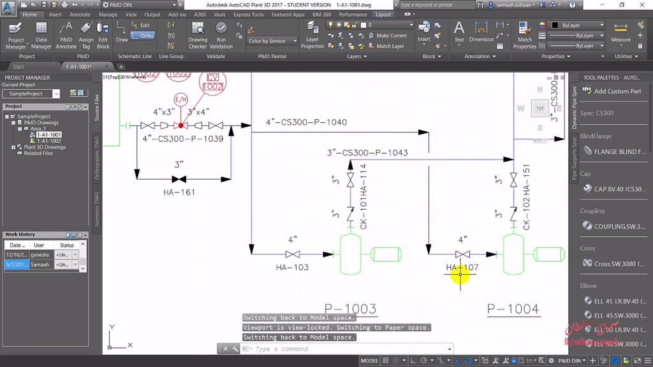The image size is (653, 367).
Task: Add a new drawing tab with plus button
Action: pyautogui.click(x=121, y=66)
